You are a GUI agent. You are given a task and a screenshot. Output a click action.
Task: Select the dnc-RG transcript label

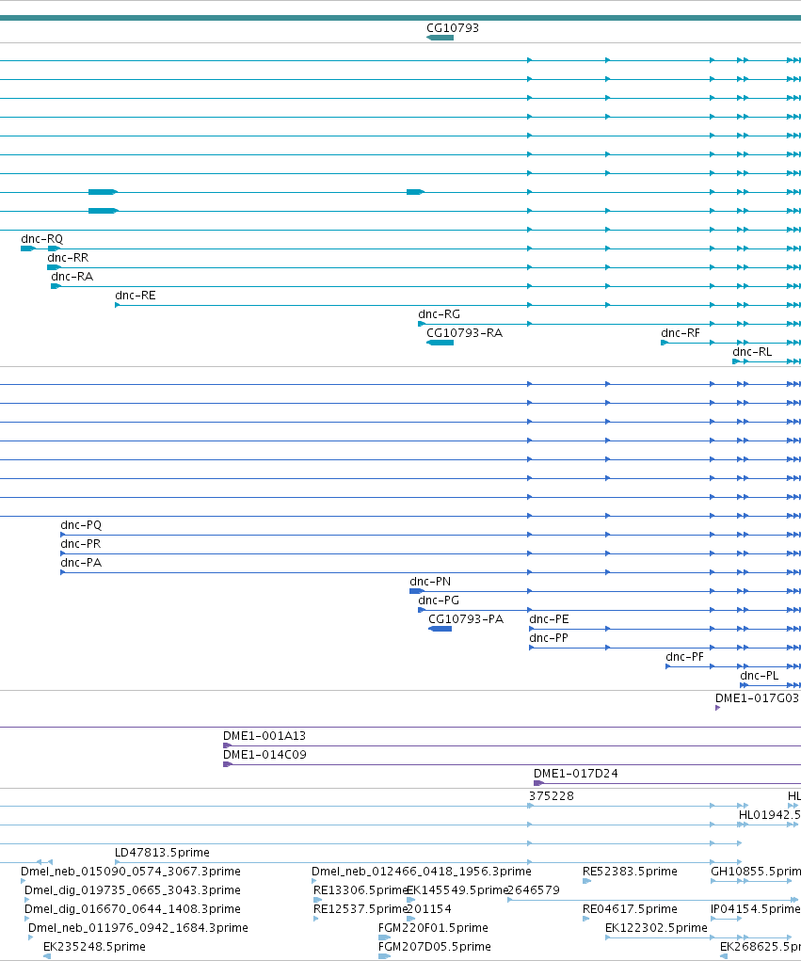[439, 314]
